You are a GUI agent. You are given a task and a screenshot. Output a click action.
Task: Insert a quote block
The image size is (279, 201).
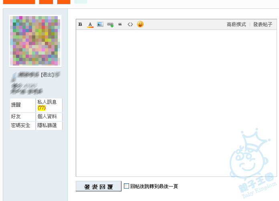pos(120,25)
